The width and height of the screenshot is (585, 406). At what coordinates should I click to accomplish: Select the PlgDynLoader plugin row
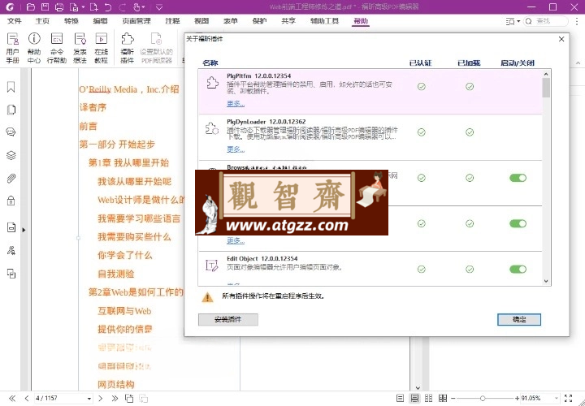click(370, 137)
